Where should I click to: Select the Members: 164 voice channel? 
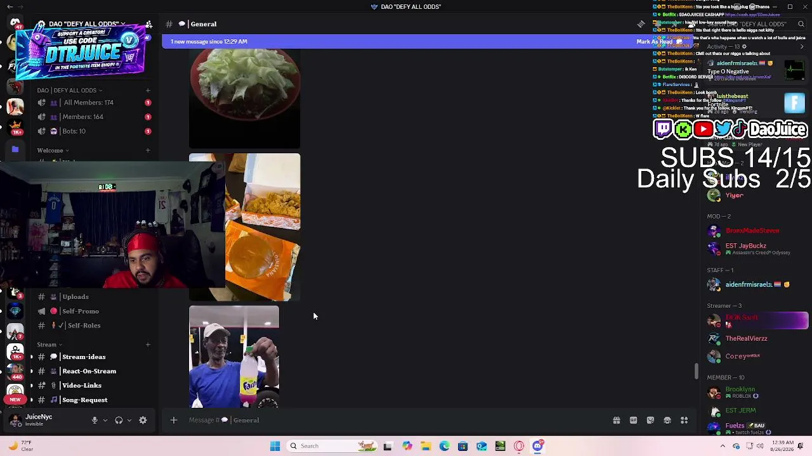[x=93, y=117]
